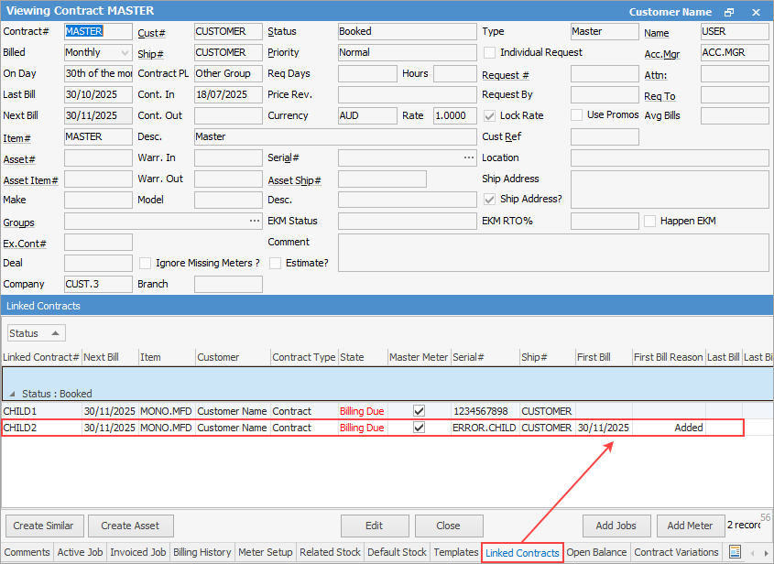Untick Master Meter for CHILD1
The image size is (774, 564).
(419, 411)
